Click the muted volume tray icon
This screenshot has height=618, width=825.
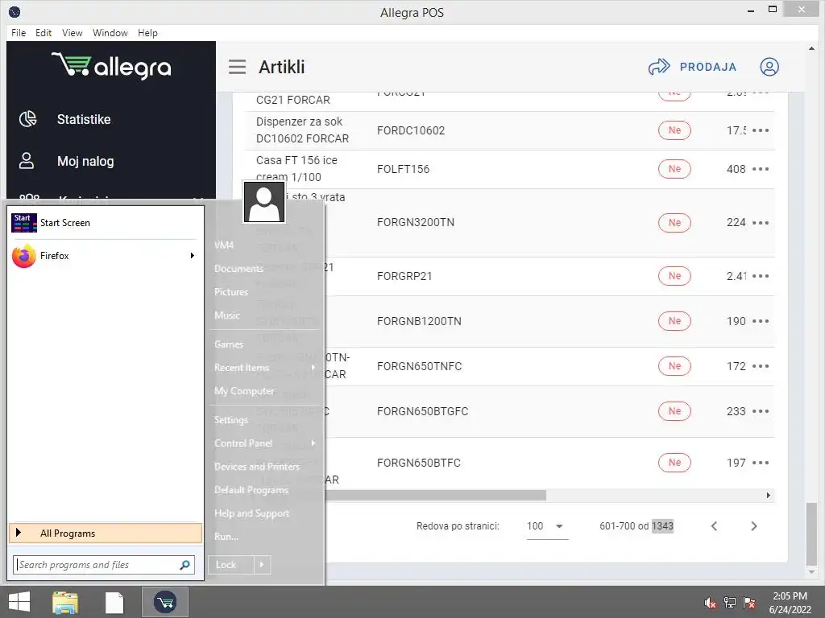click(x=711, y=604)
